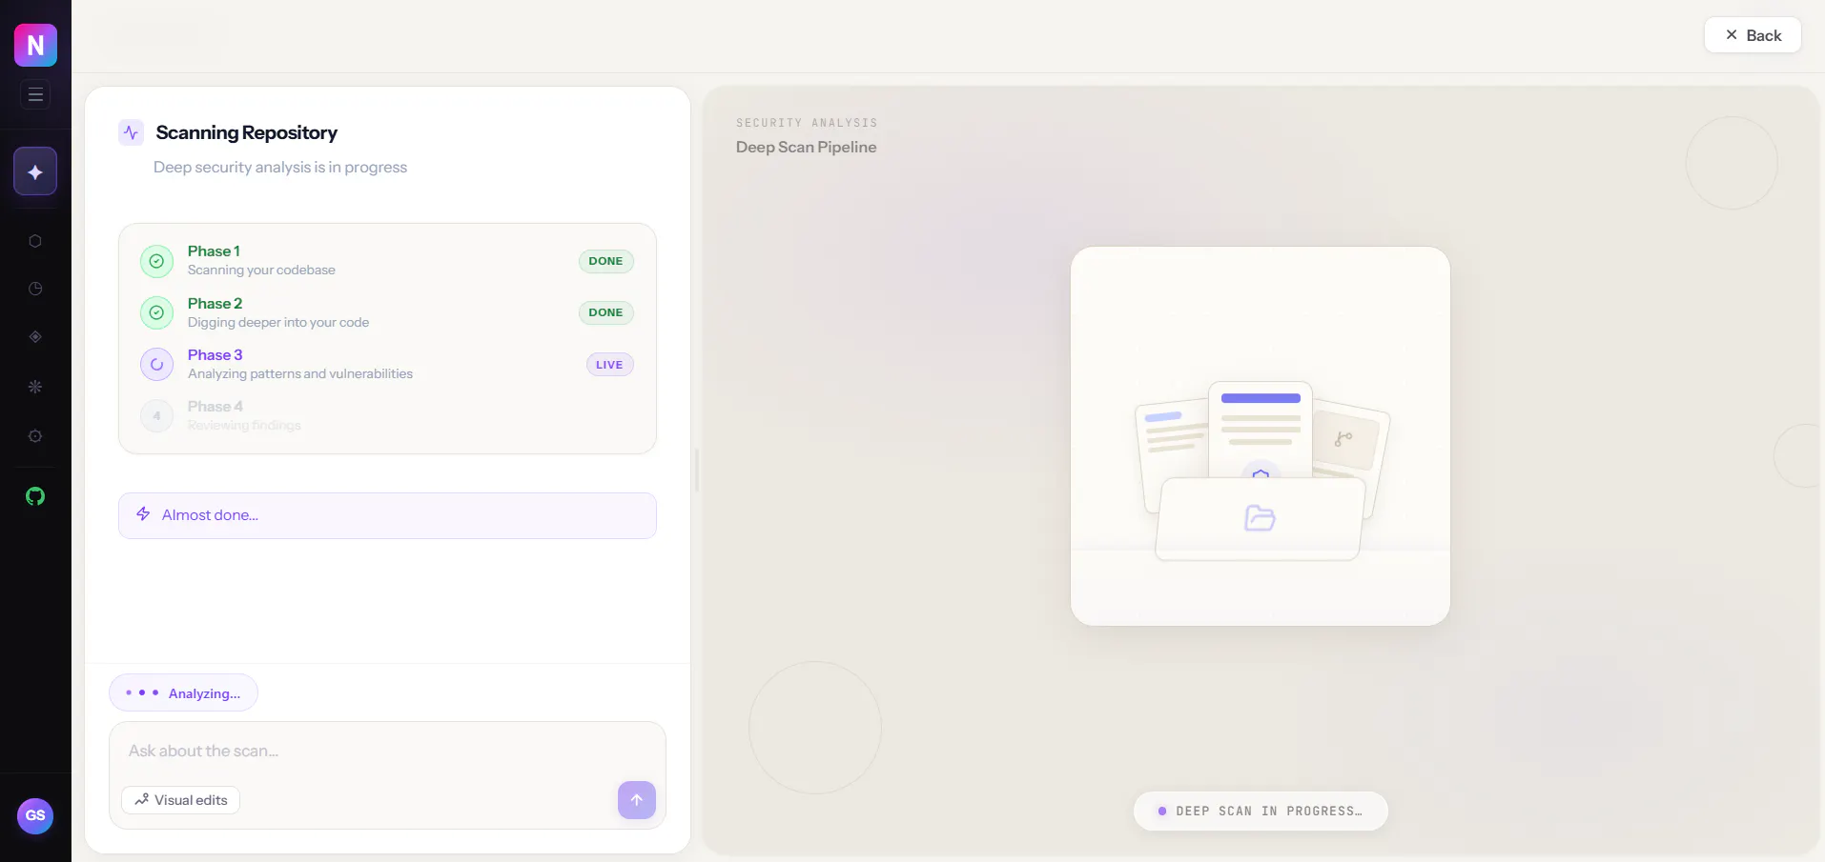
Task: Click the Back button
Action: [1753, 35]
